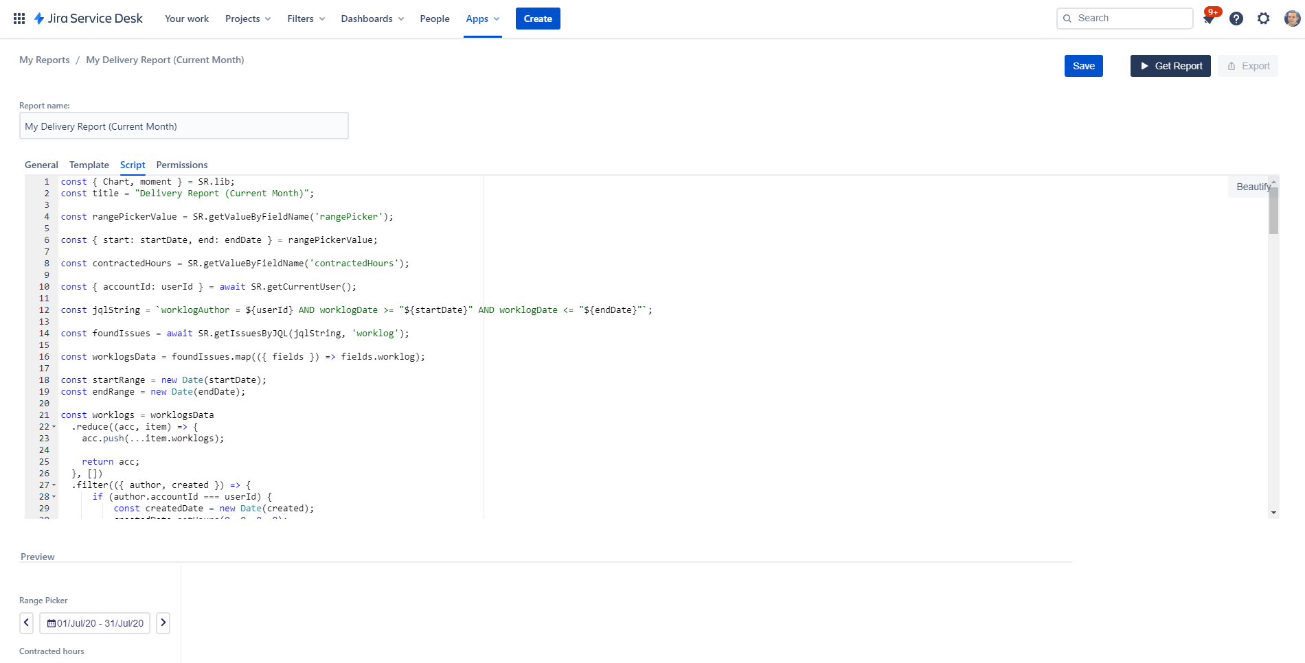Collapse code fold at line 22
Viewport: 1305px width, 663px height.
[54, 427]
